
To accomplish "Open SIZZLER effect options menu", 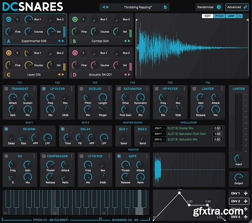I will [x=109, y=89].
